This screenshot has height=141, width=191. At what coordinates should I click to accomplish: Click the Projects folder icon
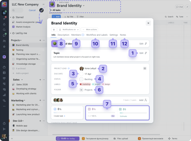81,90
